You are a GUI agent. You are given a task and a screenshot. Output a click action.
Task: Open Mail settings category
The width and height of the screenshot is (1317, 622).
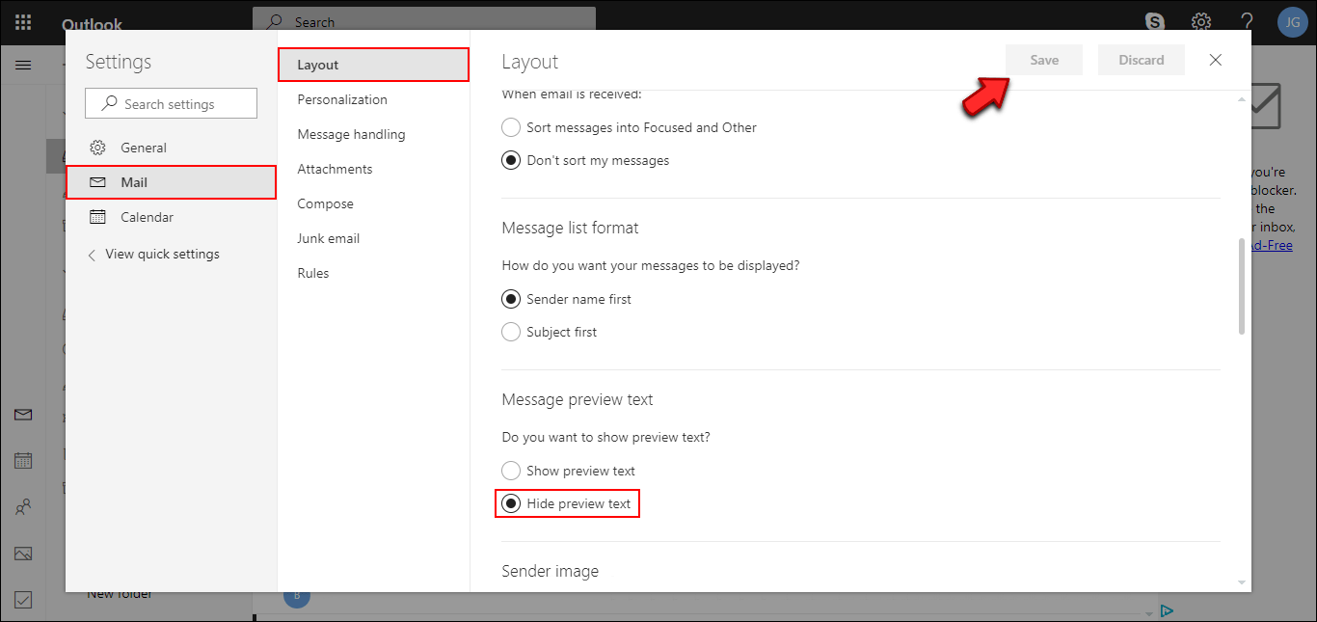pos(171,182)
